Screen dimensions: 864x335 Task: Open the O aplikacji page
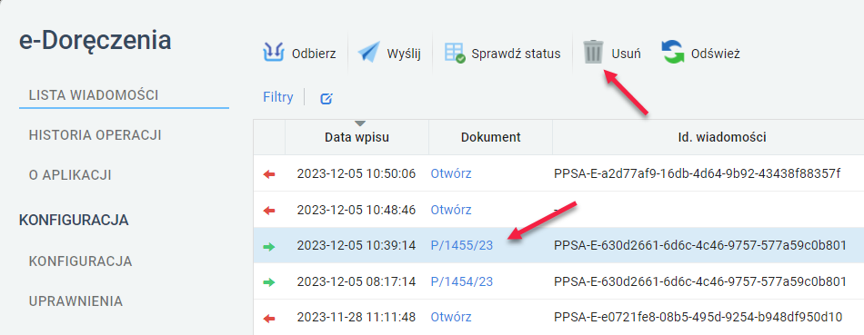(70, 175)
